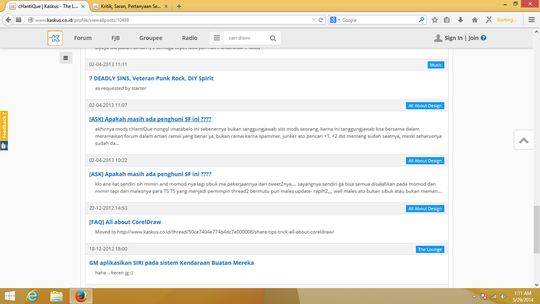
Task: Open Action Center flag icon in tray
Action: pos(484,296)
